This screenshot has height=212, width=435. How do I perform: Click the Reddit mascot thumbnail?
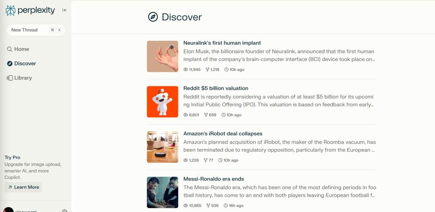(162, 102)
